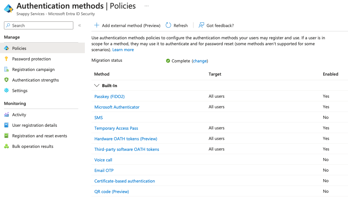Open the Email OTP method
This screenshot has width=348, height=202.
(x=104, y=171)
